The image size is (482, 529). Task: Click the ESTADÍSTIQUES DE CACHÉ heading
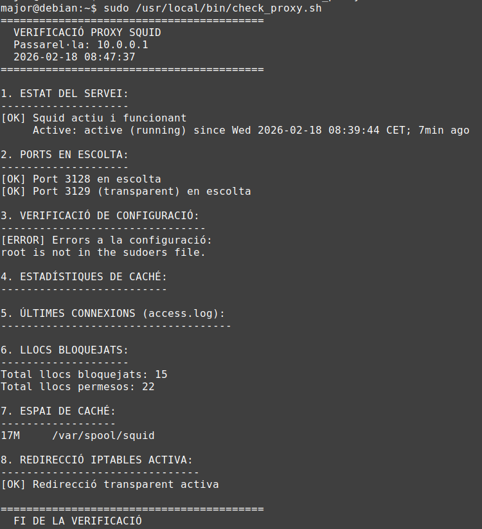point(84,277)
